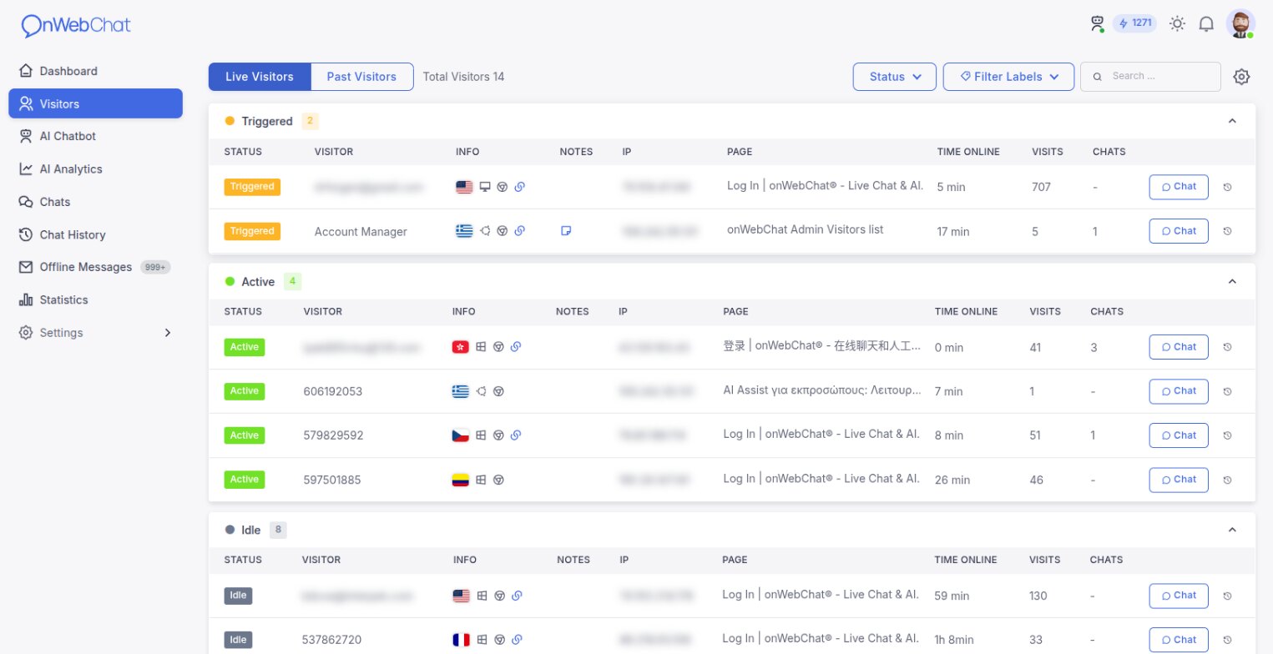The width and height of the screenshot is (1273, 654).
Task: Click Chat button for visitor 537862720
Action: [x=1179, y=640]
